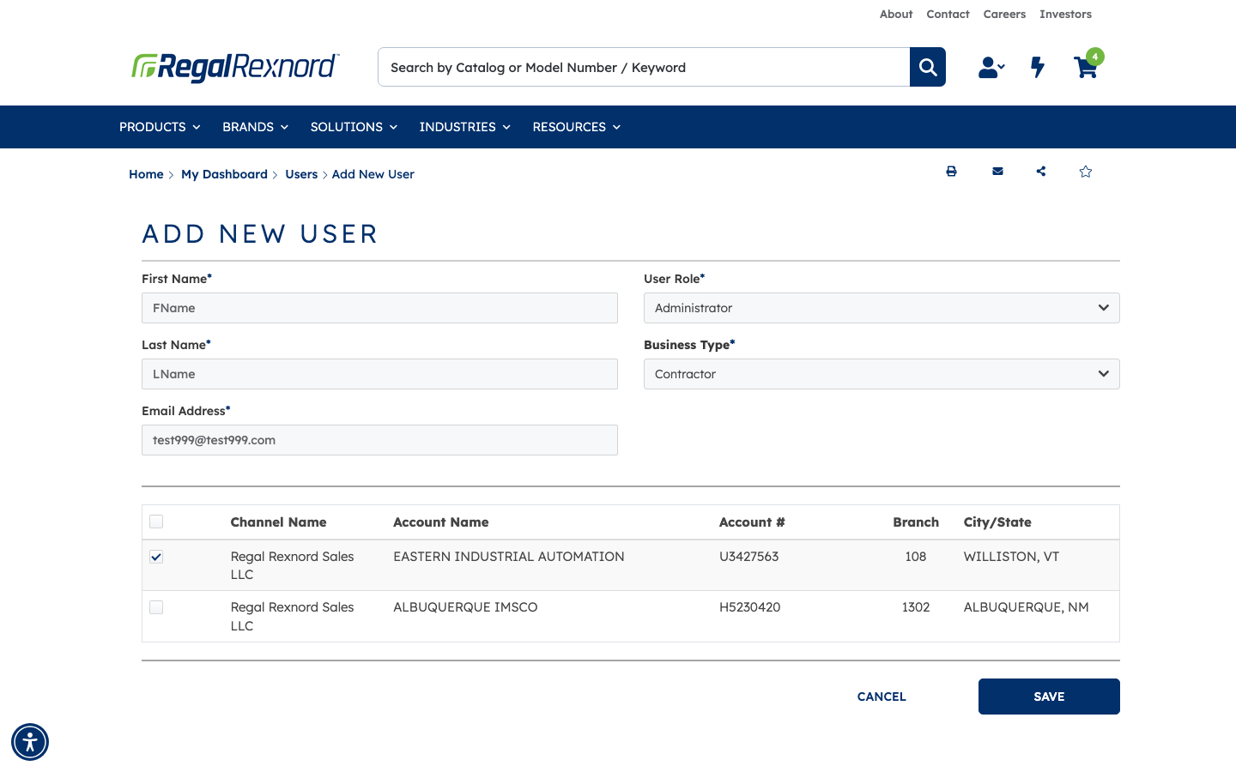Click the share page icon
1236x772 pixels.
click(1041, 172)
